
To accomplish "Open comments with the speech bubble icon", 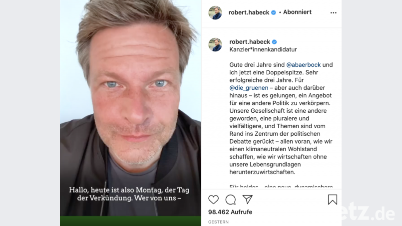I will click(231, 200).
